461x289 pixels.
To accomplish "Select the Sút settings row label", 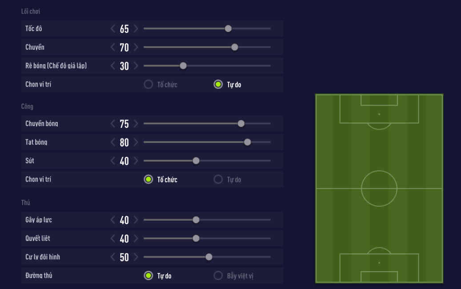I will pos(30,161).
